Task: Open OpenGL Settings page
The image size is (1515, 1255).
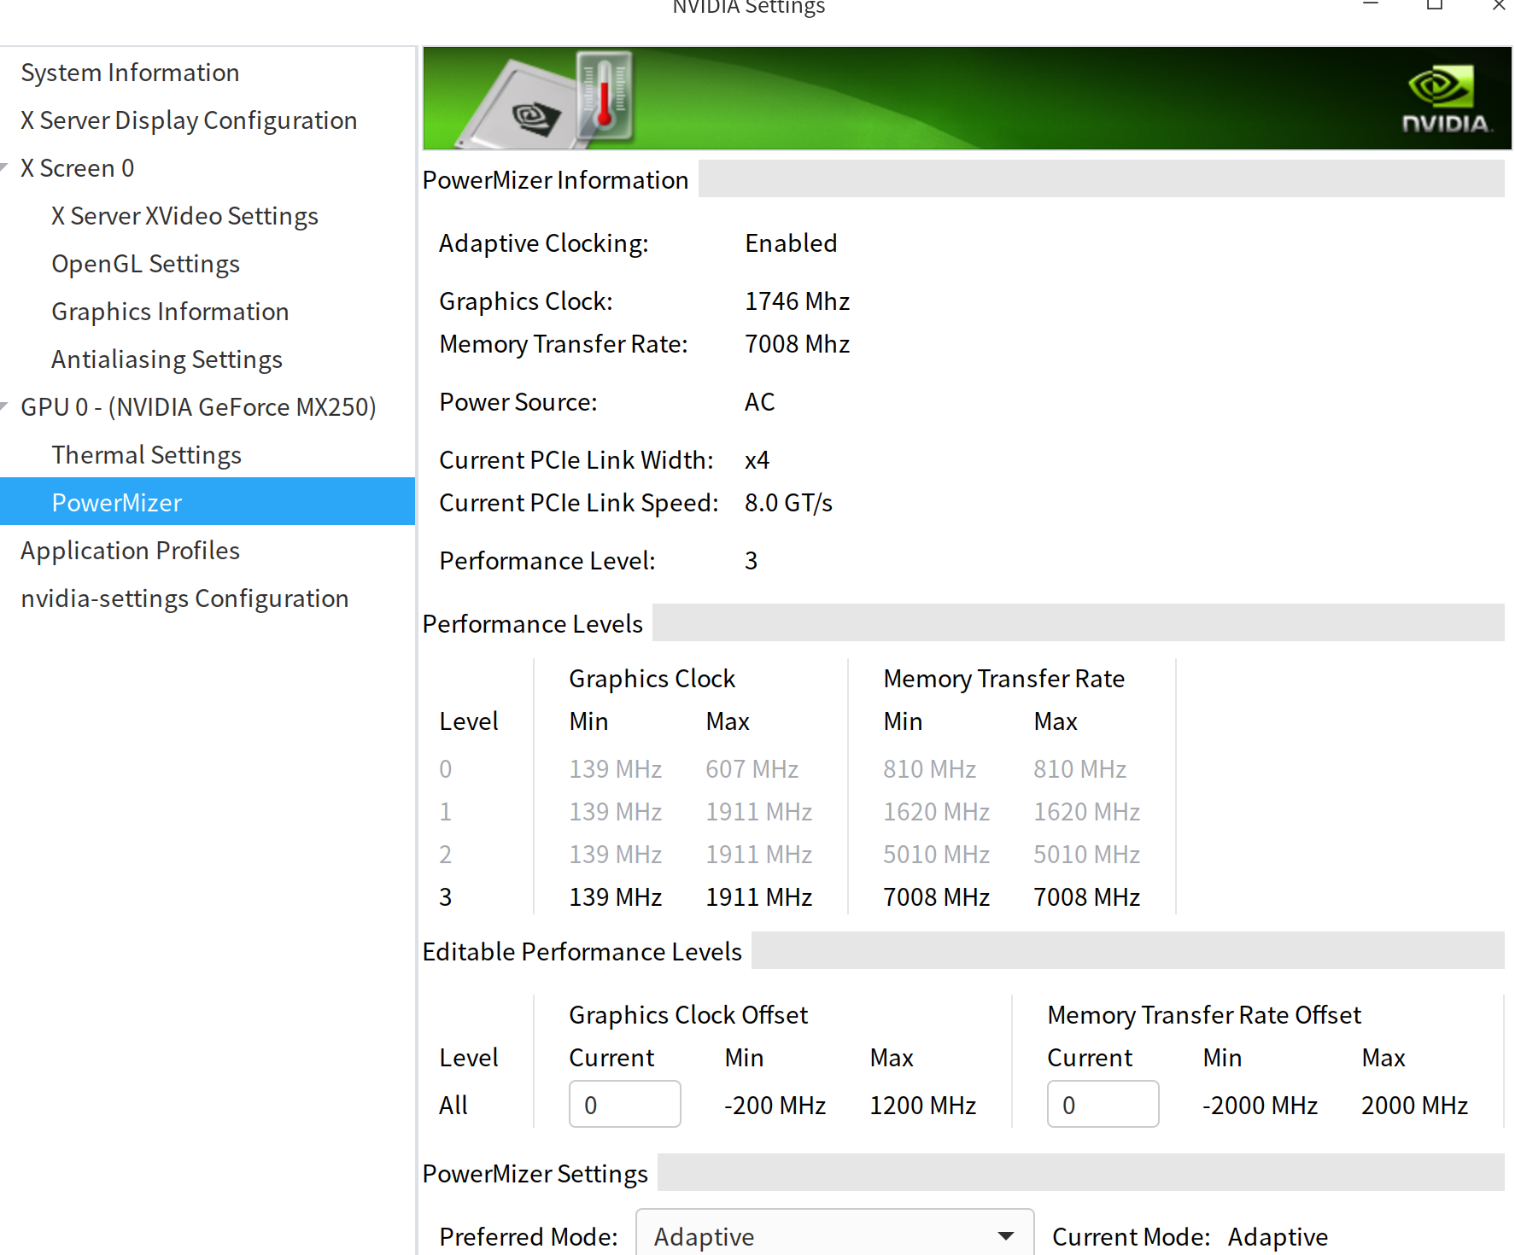Action: point(145,264)
